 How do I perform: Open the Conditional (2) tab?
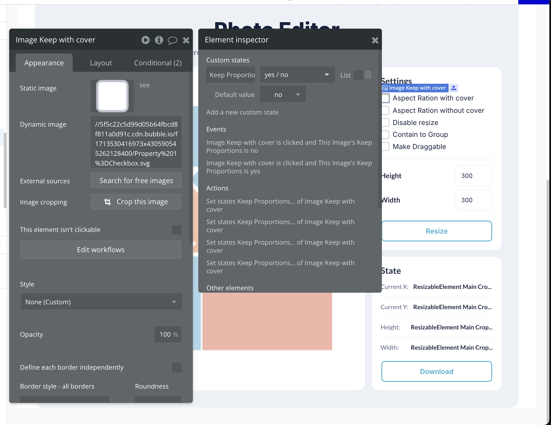coord(158,63)
